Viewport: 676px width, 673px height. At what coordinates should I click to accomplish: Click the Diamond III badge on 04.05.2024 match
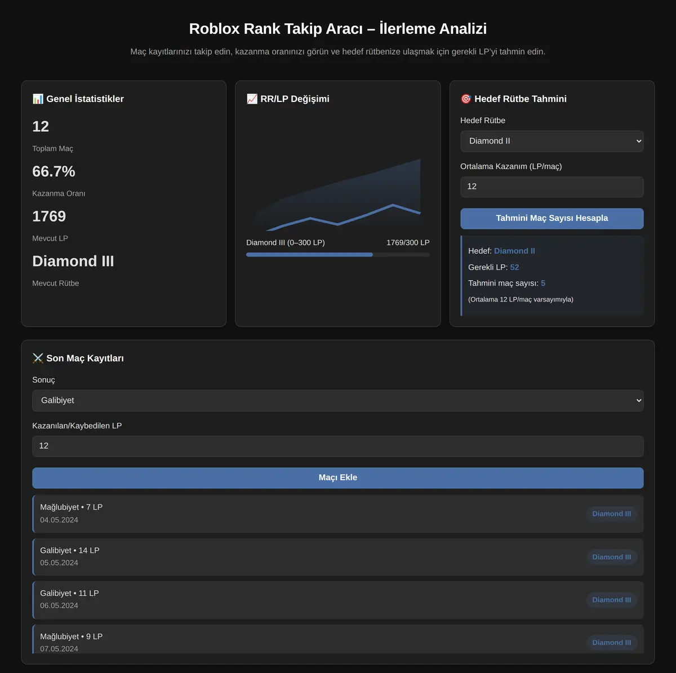point(612,513)
